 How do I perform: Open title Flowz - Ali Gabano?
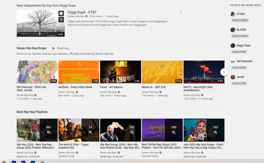pyautogui.click(x=111, y=87)
